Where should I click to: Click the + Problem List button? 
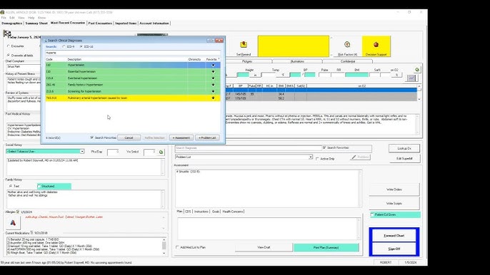point(207,137)
